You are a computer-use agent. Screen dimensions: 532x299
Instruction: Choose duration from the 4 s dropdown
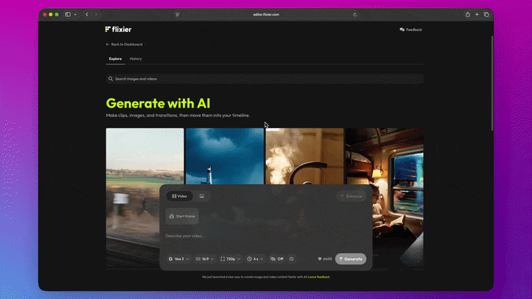click(x=255, y=258)
